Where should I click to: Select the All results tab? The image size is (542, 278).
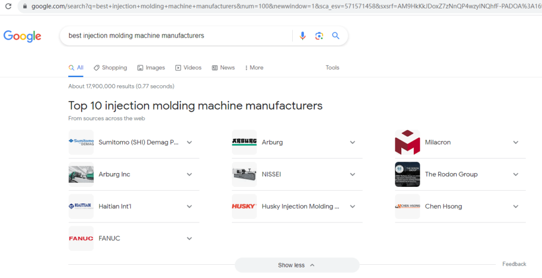(76, 68)
